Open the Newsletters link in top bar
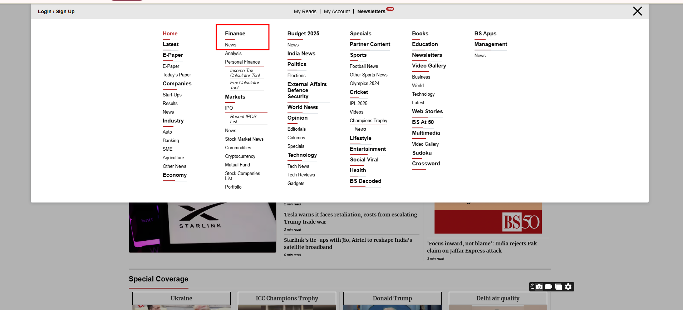The image size is (683, 310). pos(371,11)
